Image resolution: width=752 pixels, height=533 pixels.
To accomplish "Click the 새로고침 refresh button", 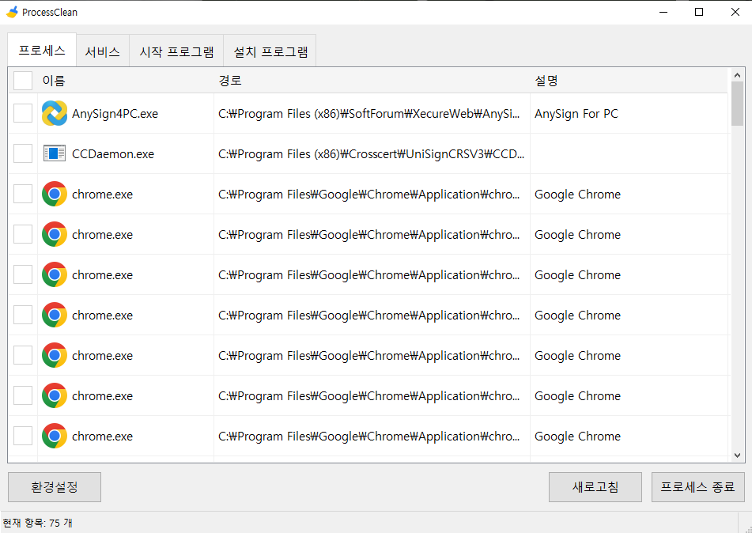I will 595,487.
